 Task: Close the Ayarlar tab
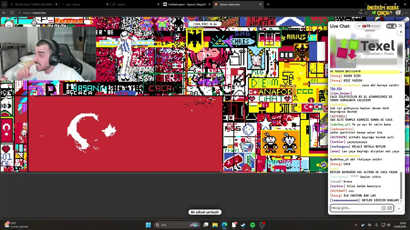[x=159, y=4]
